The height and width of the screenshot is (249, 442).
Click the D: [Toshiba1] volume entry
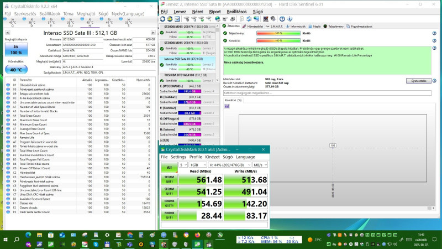pyautogui.click(x=190, y=100)
